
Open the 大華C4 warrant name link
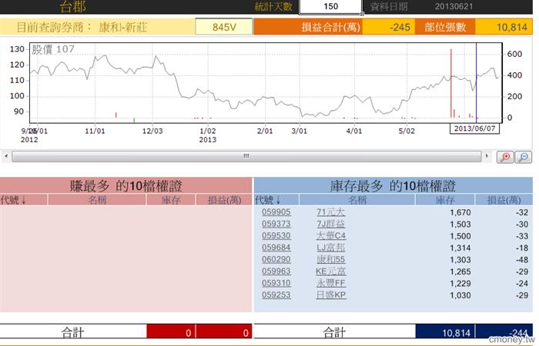(x=330, y=235)
